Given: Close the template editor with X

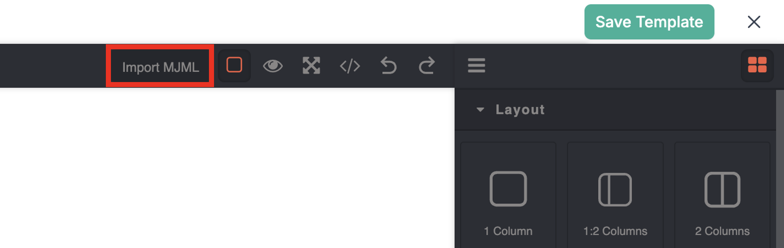Looking at the screenshot, I should pos(754,22).
